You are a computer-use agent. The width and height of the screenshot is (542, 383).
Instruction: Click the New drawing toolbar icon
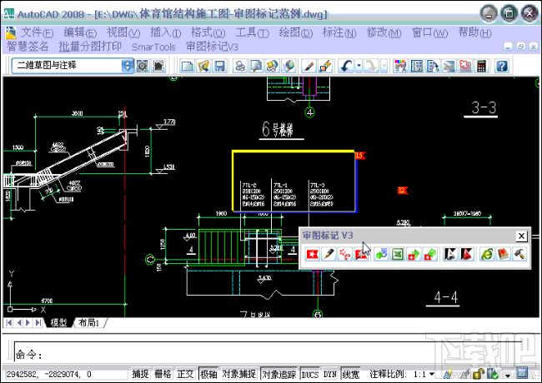[x=188, y=66]
